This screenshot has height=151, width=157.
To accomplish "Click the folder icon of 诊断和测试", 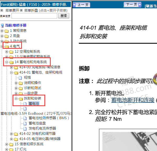I will 21,88.
